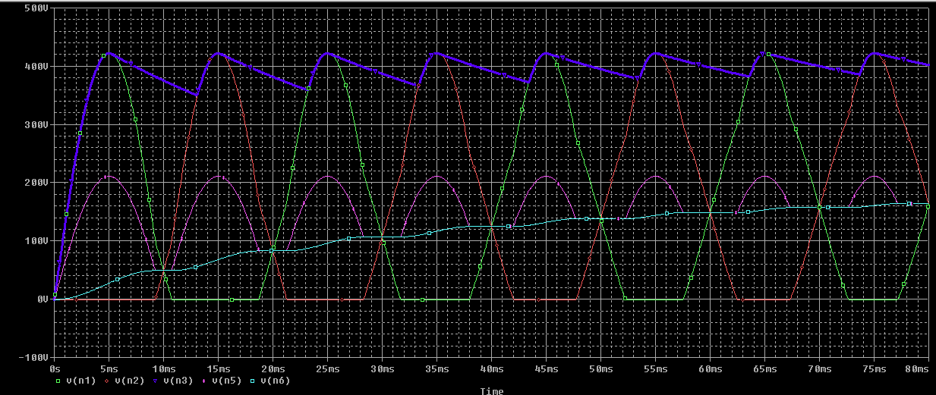Click the 10ms x-axis label
936x395 pixels.
coord(164,368)
